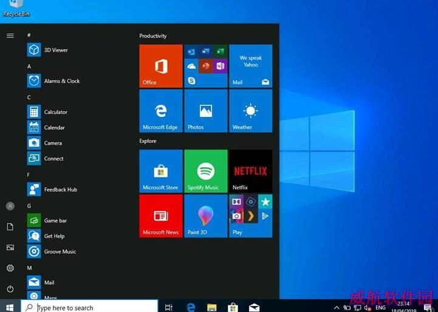438x312 pixels.
Task: Click the Explore group title
Action: [148, 141]
